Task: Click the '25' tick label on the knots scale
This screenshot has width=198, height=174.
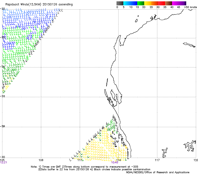Action: pyautogui.click(x=151, y=7)
